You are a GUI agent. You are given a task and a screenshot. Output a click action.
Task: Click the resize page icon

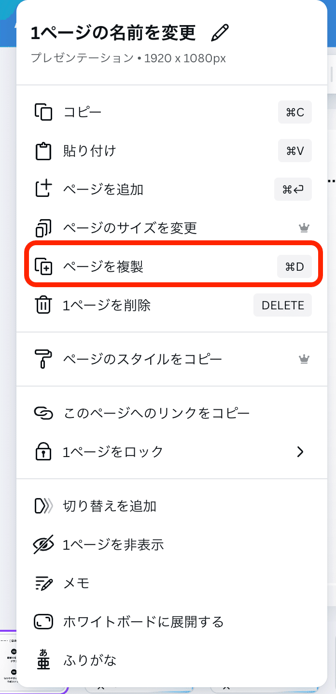point(43,228)
